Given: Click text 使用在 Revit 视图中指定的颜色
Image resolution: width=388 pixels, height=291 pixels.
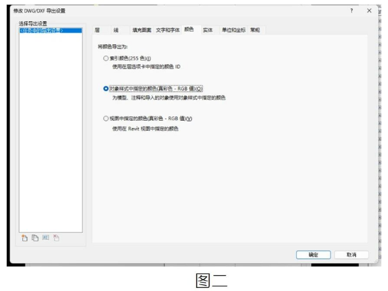Looking at the screenshot, I should (145, 129).
